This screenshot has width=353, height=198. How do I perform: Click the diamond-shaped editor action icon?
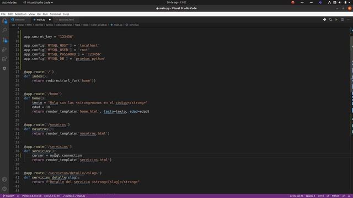(325, 20)
